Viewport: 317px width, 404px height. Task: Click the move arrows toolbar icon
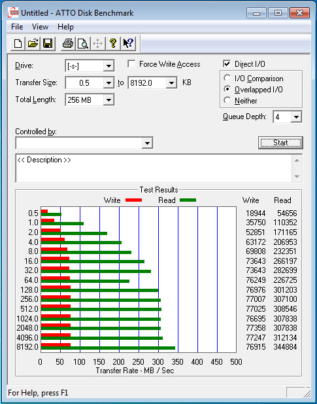pos(98,43)
